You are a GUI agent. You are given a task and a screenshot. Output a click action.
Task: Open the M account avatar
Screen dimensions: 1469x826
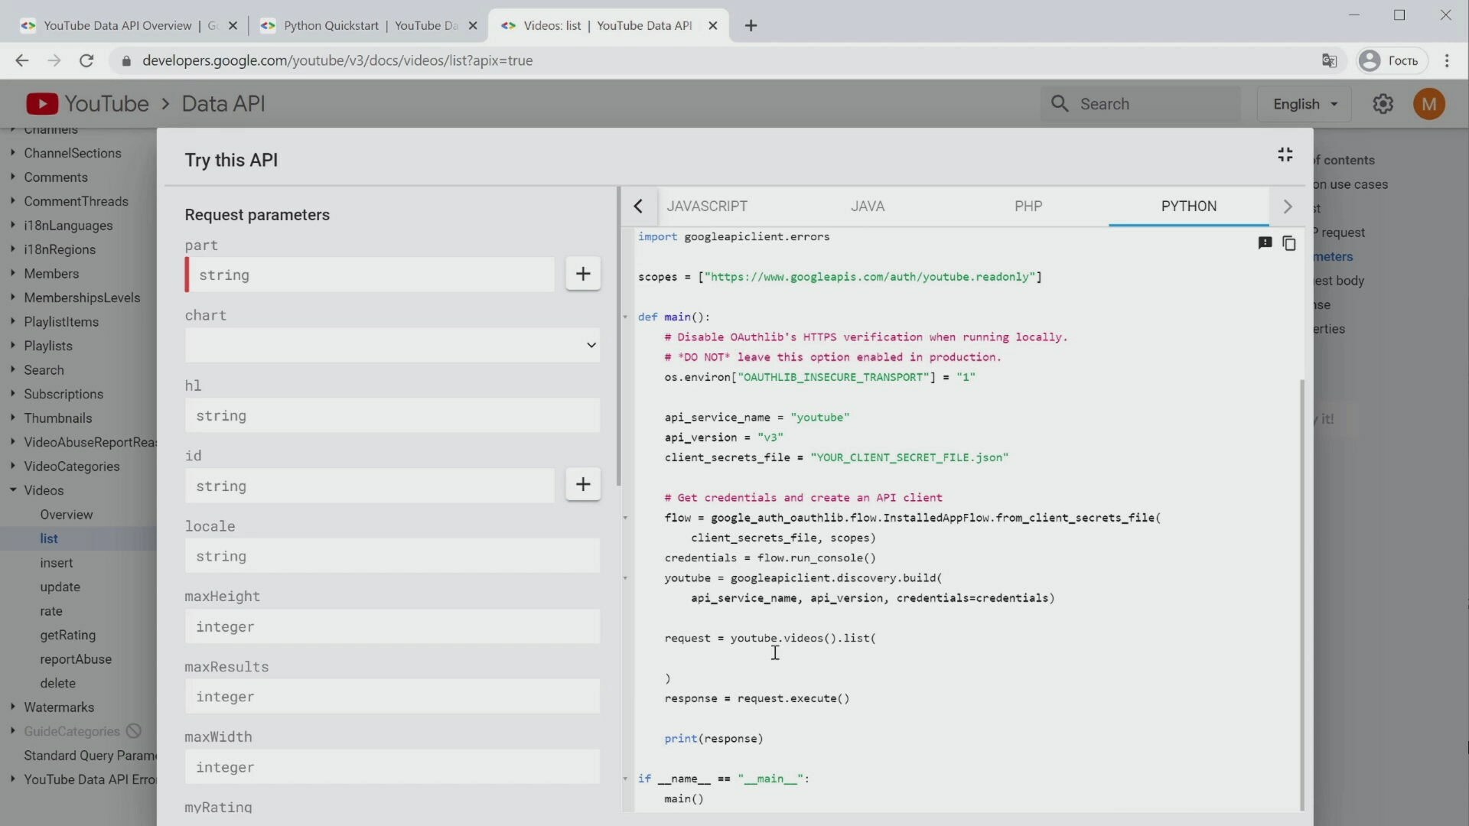point(1428,104)
